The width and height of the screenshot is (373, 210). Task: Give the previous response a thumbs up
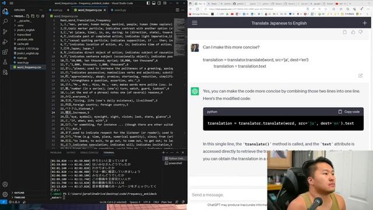tap(353, 32)
